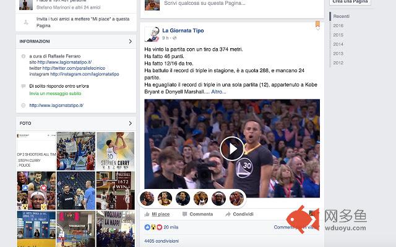Viewport: 396px width, 247px height.
Task: Click the Foto section header
Action: (x=76, y=124)
